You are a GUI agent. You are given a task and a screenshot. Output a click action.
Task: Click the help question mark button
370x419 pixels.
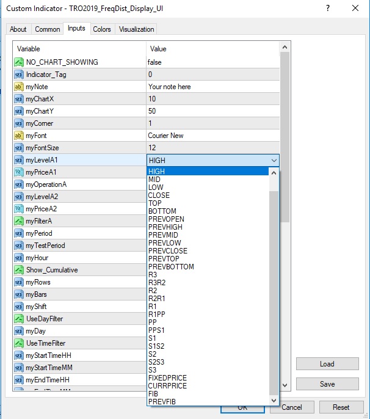click(328, 9)
